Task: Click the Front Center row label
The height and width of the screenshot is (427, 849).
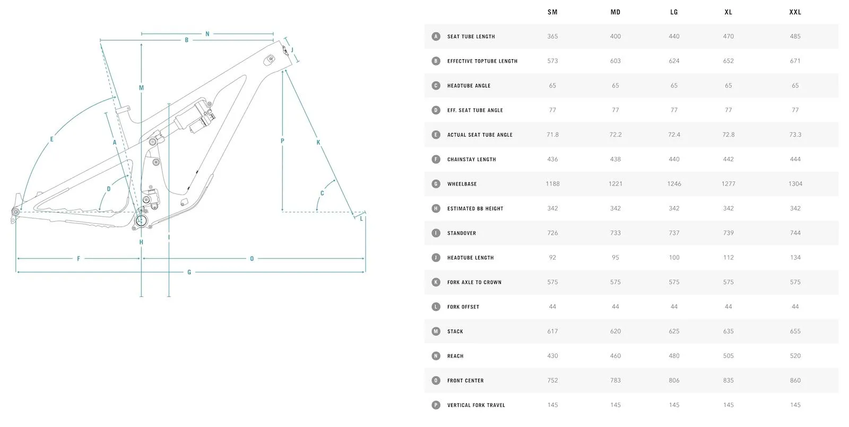Action: point(465,381)
